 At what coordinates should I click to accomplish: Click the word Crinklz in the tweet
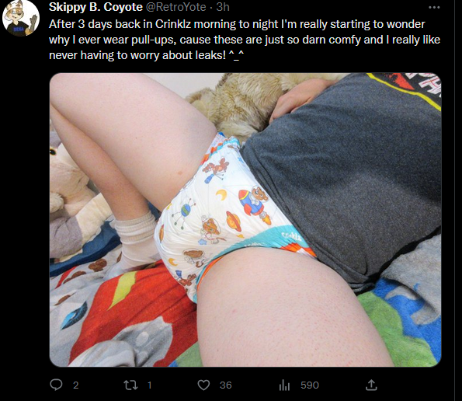point(173,24)
